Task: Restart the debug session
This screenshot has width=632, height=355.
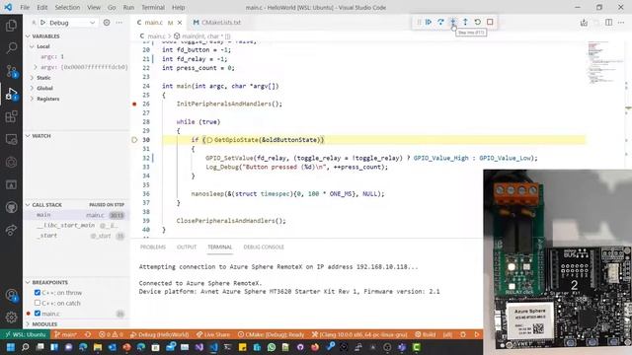Action: point(478,22)
